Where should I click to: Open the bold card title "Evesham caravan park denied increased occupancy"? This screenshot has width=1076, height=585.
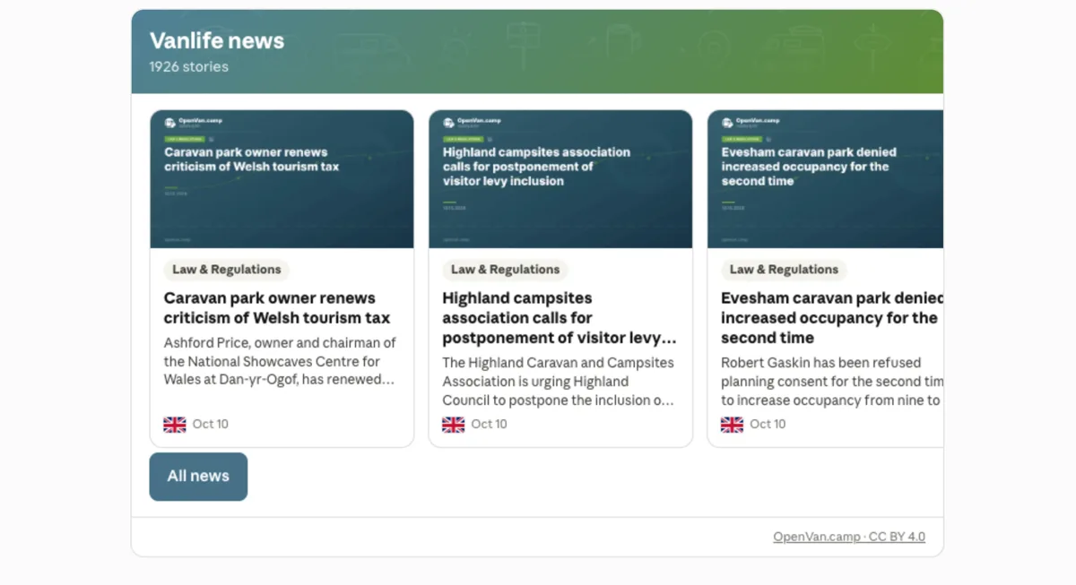pyautogui.click(x=832, y=318)
